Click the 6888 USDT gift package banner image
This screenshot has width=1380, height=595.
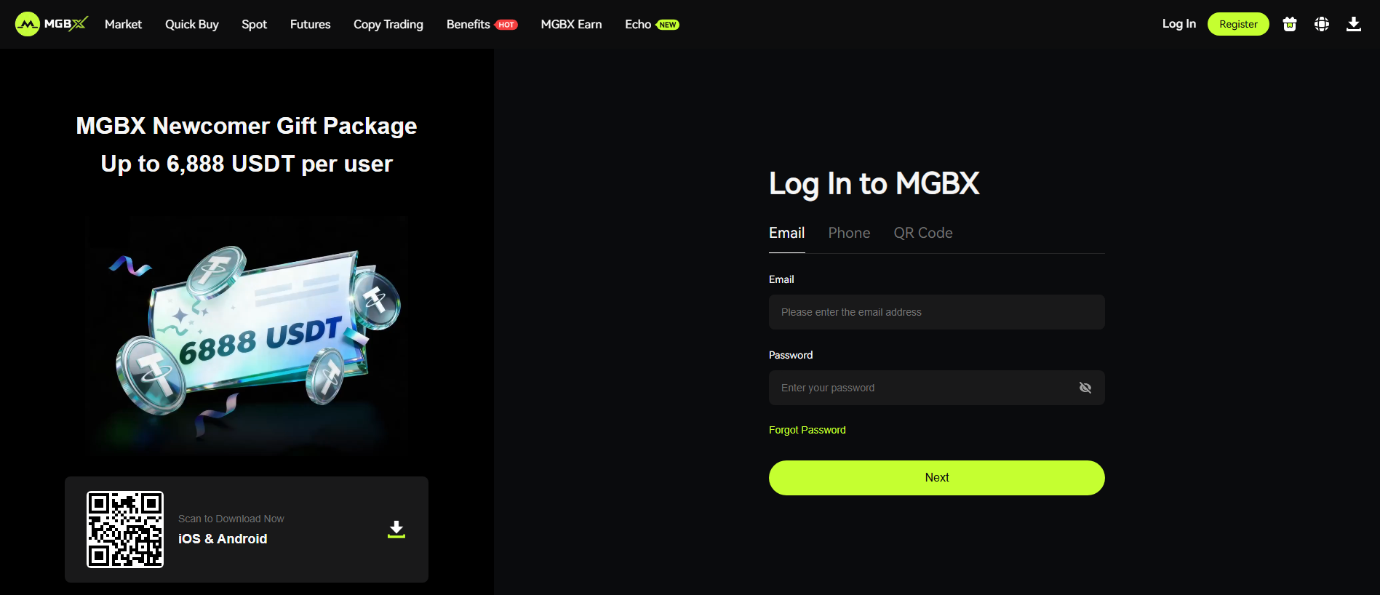pyautogui.click(x=247, y=335)
